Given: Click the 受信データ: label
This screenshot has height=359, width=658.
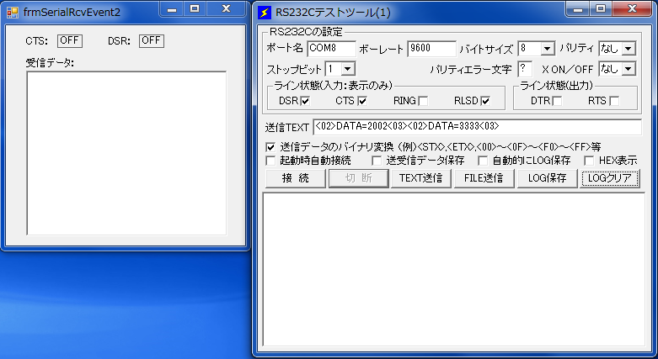Looking at the screenshot, I should click(50, 63).
